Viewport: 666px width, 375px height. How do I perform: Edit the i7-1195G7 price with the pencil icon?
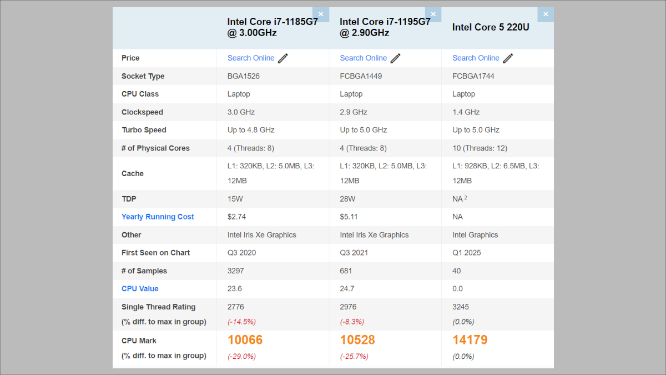tap(396, 58)
